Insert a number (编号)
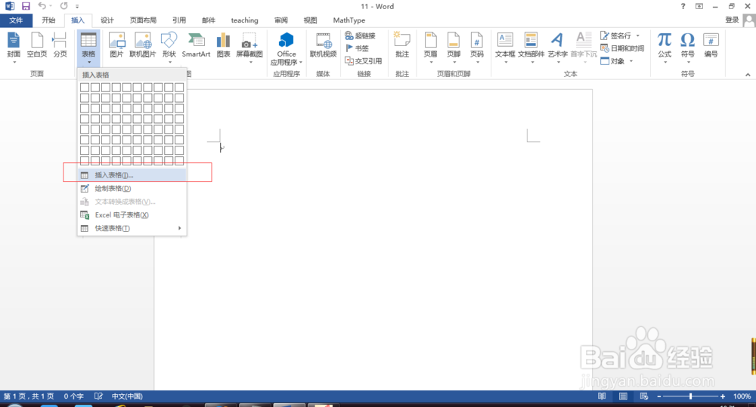 (711, 46)
